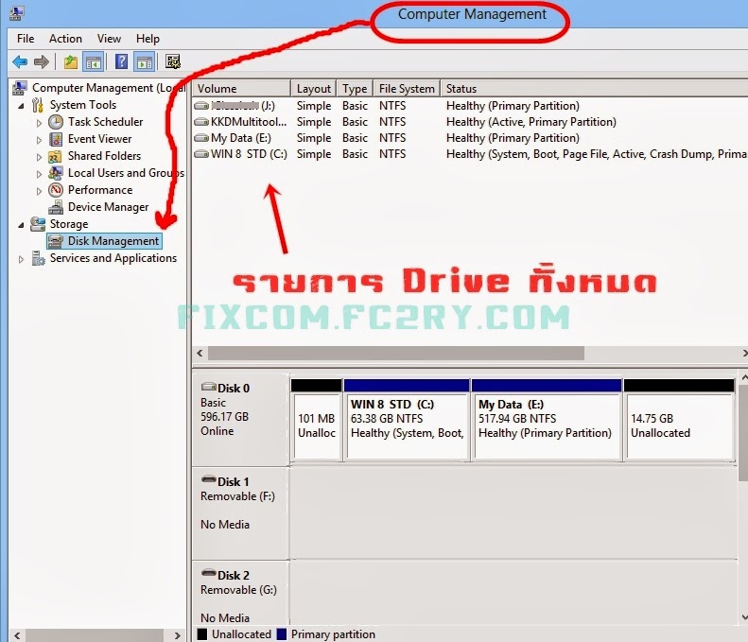748x642 pixels.
Task: Select the WIN 8 STD (C:) partition block
Action: (407, 420)
